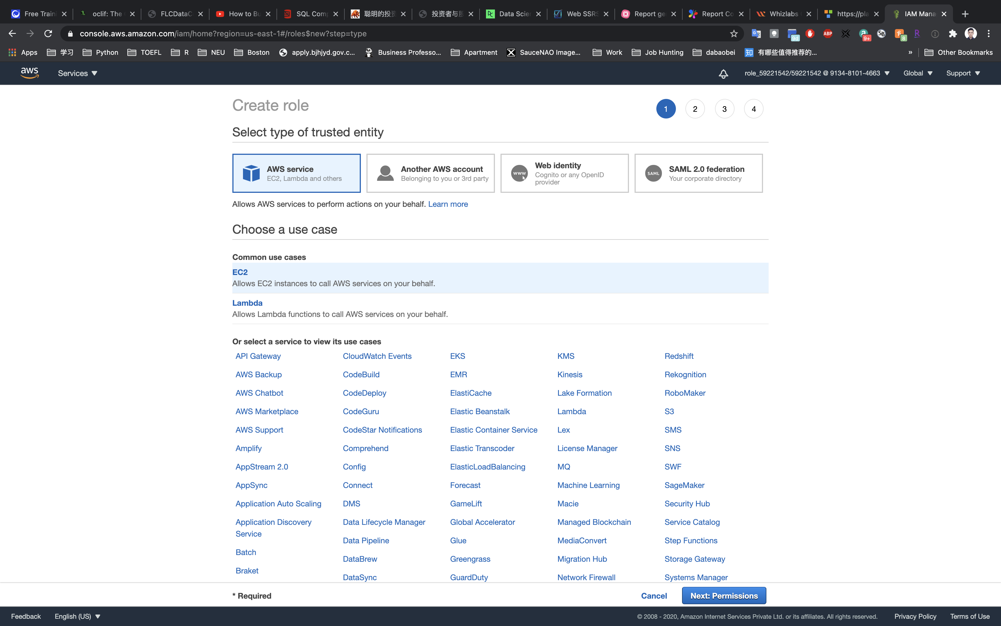Image resolution: width=1001 pixels, height=626 pixels.
Task: Click the SAML federation badge icon
Action: pos(653,174)
